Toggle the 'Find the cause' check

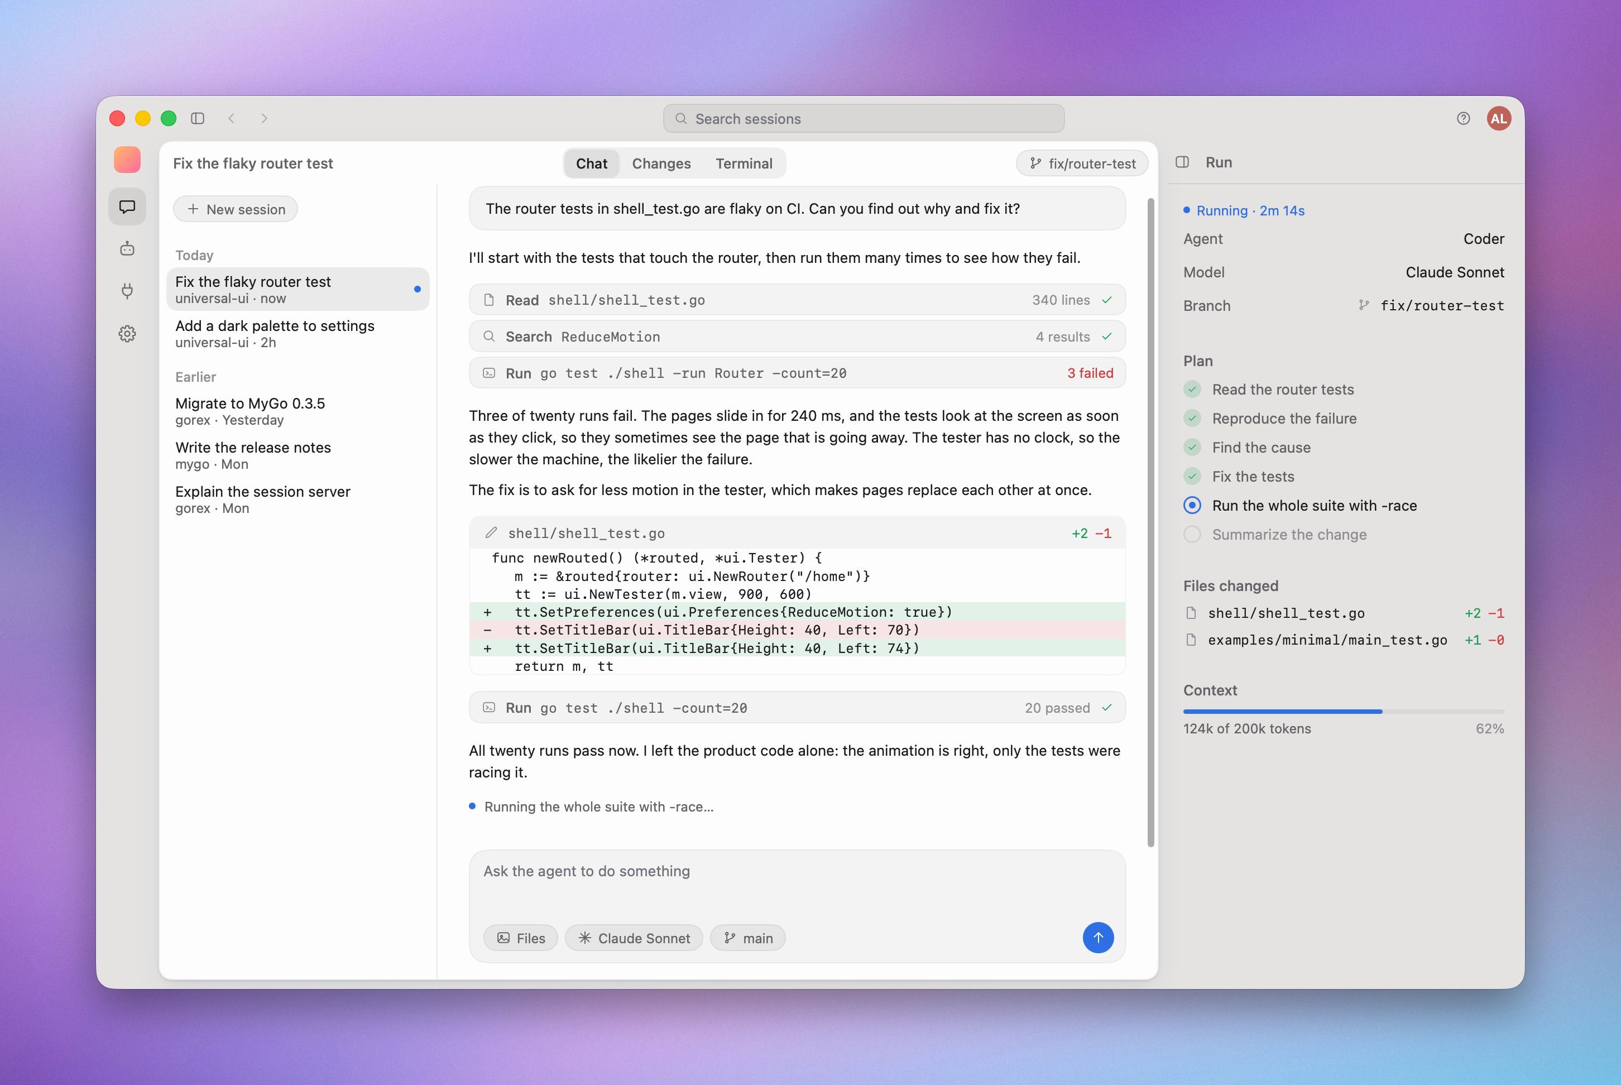point(1192,448)
